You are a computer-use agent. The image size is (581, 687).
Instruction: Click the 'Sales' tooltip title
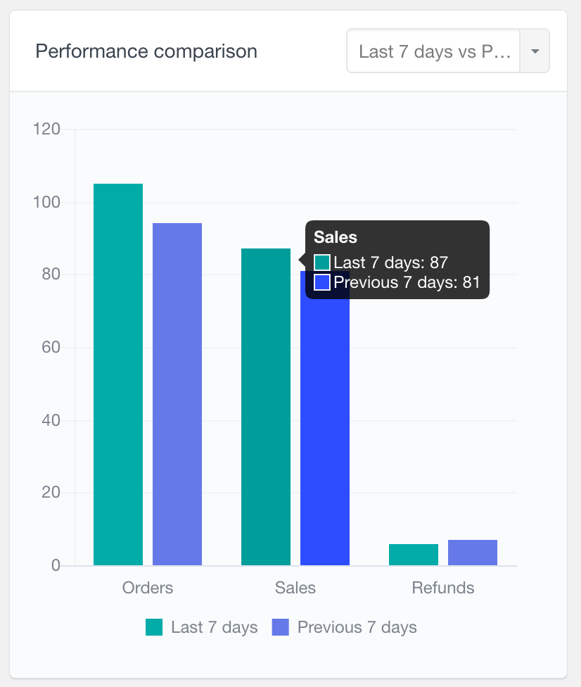point(336,237)
